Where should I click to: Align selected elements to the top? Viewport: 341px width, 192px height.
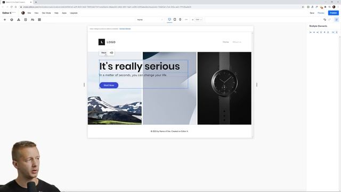click(x=321, y=32)
